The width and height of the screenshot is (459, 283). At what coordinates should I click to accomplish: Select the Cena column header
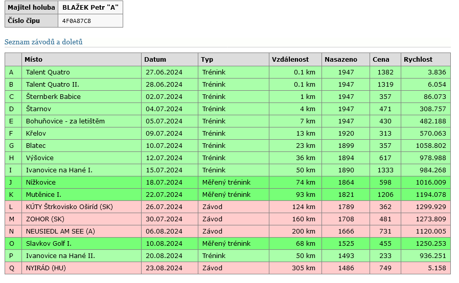381,59
